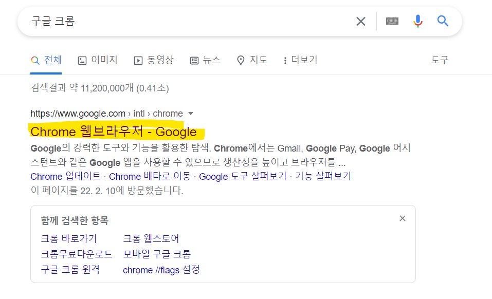Screen dimensions: 492x299
Task: Search related term 크롬무료다운로드
Action: tap(77, 254)
